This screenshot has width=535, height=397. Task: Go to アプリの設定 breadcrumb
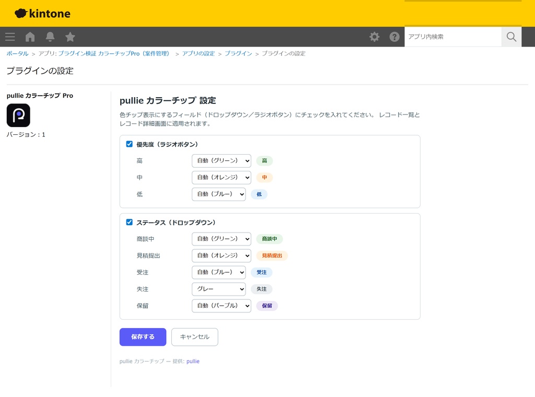click(x=198, y=54)
